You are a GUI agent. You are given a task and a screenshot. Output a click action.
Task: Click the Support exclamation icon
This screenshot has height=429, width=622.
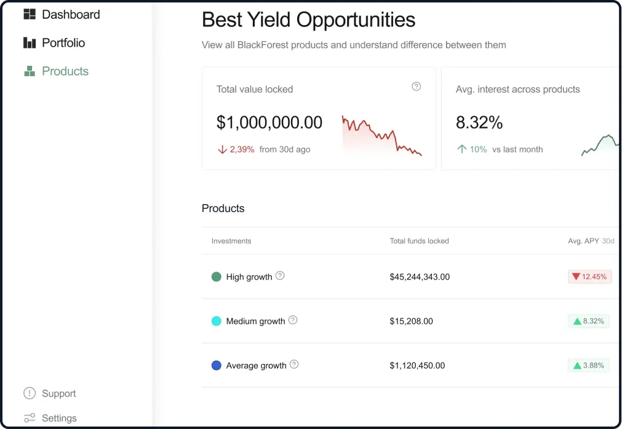(30, 393)
